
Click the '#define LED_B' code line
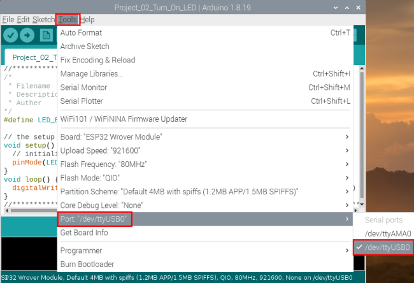[x=31, y=120]
